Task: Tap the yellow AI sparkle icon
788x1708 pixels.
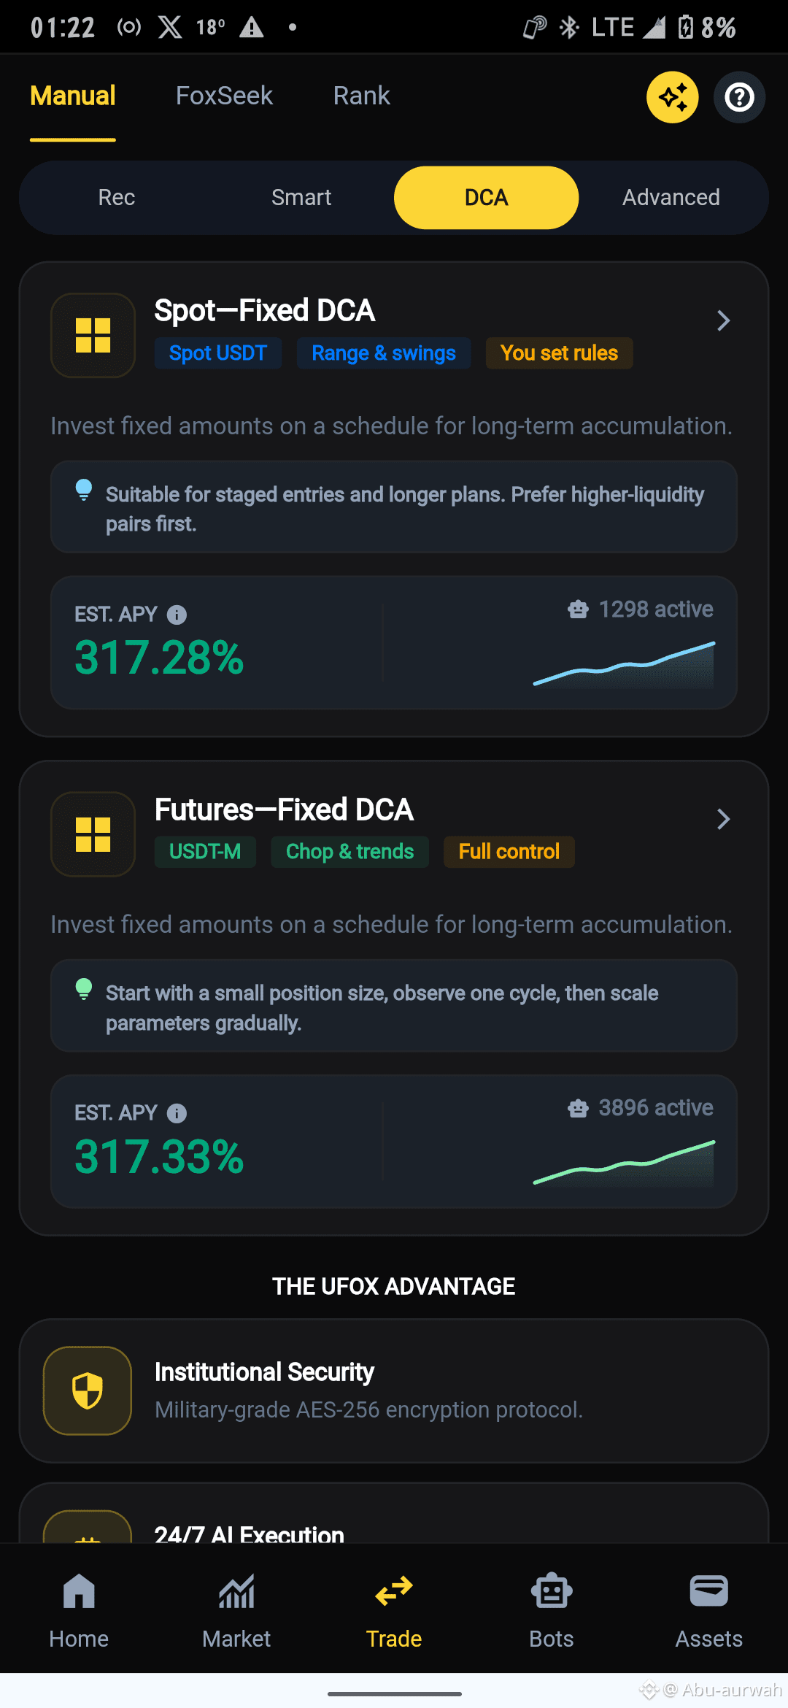Action: pyautogui.click(x=672, y=97)
